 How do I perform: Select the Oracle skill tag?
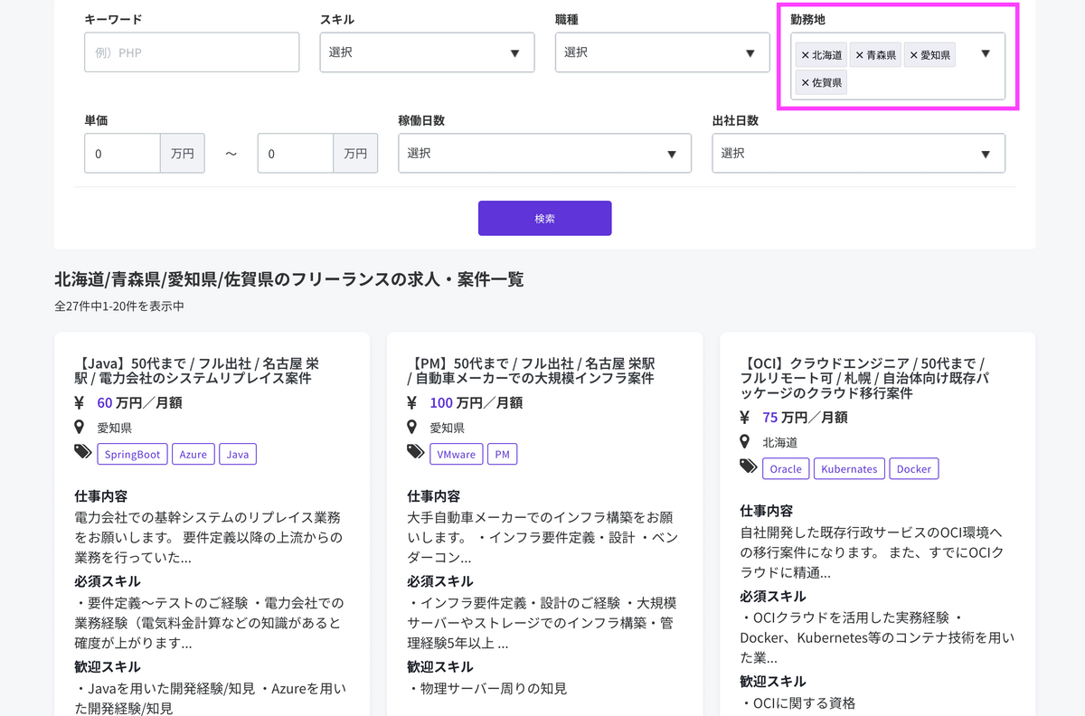(x=786, y=469)
